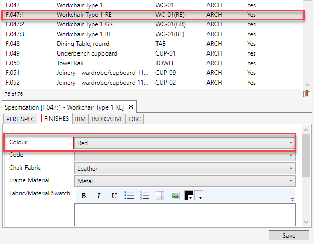Screen dimensions: 314x244
Task: Click the column chooser icon below list
Action: (306, 94)
